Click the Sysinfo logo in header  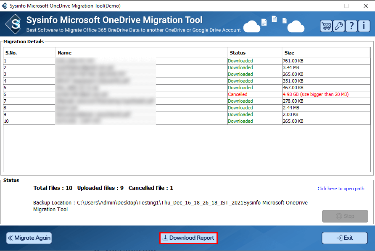16,24
